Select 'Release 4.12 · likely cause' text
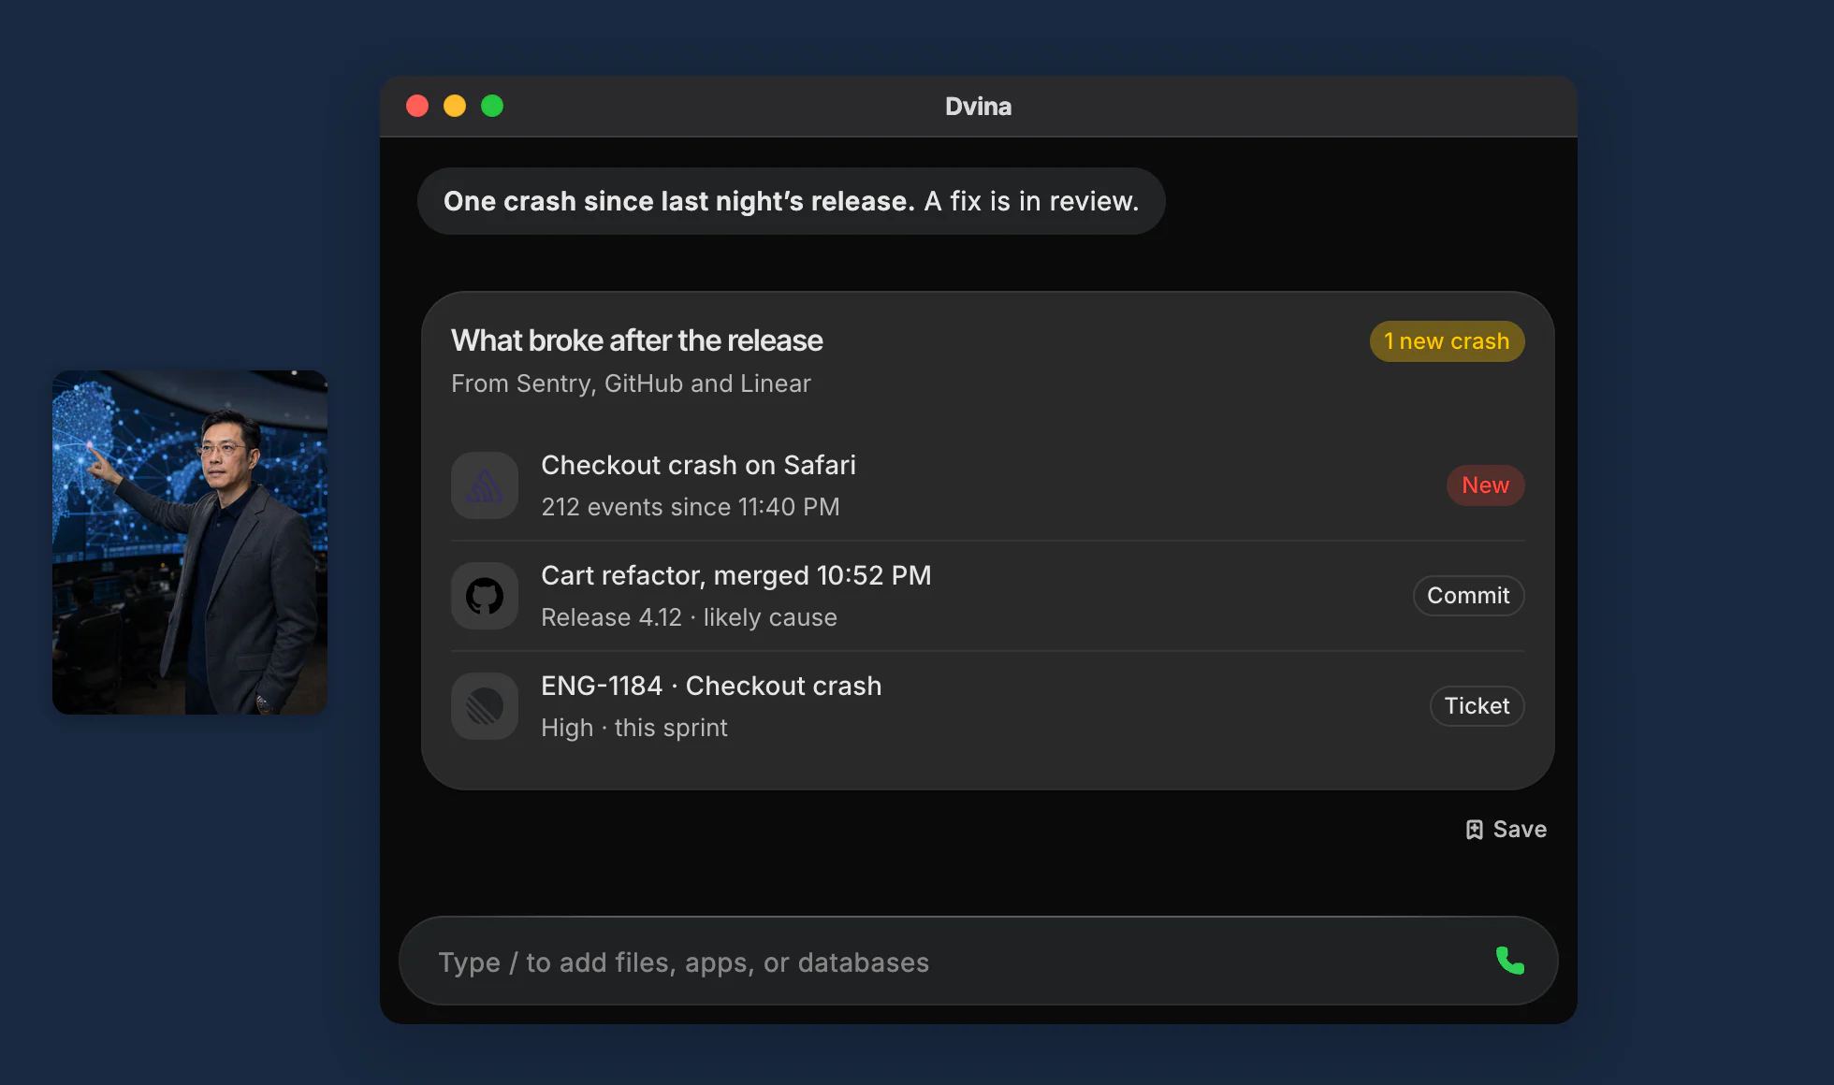The height and width of the screenshot is (1085, 1834). pyautogui.click(x=689, y=617)
